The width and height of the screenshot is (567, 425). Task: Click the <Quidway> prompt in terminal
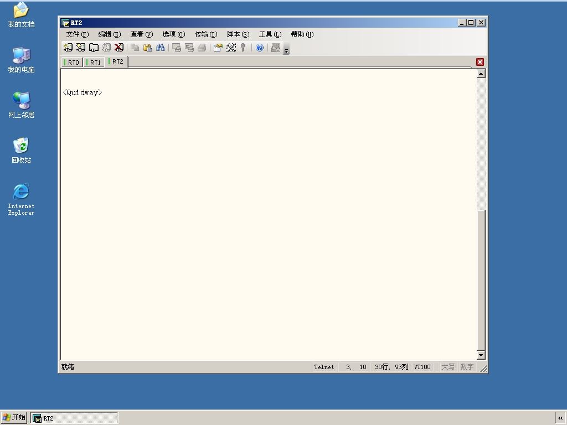[83, 92]
